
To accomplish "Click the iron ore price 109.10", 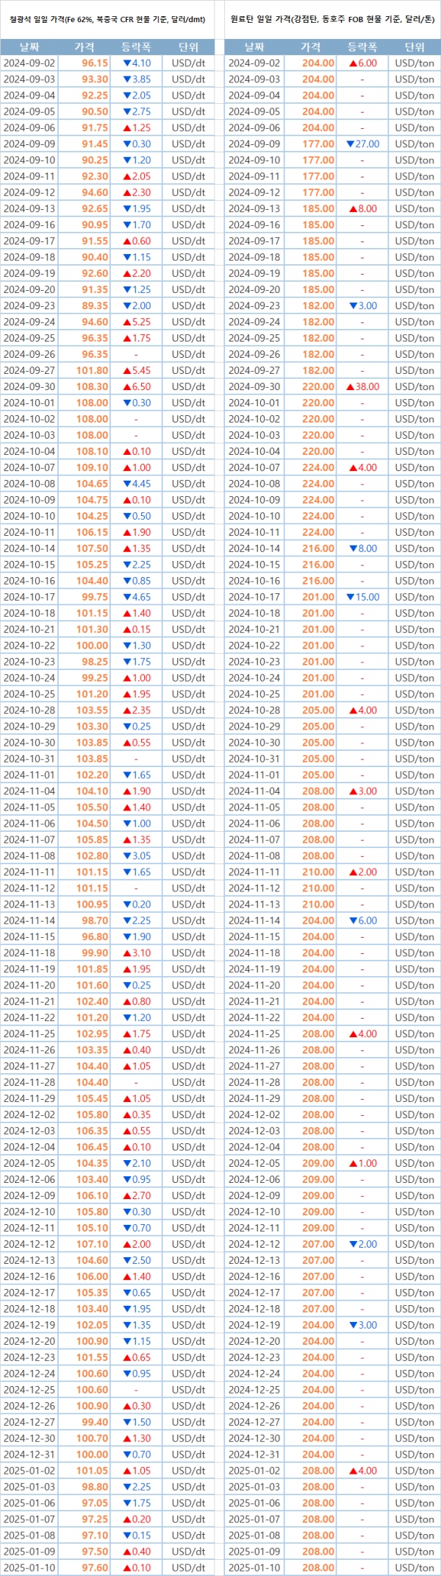I will (x=92, y=467).
